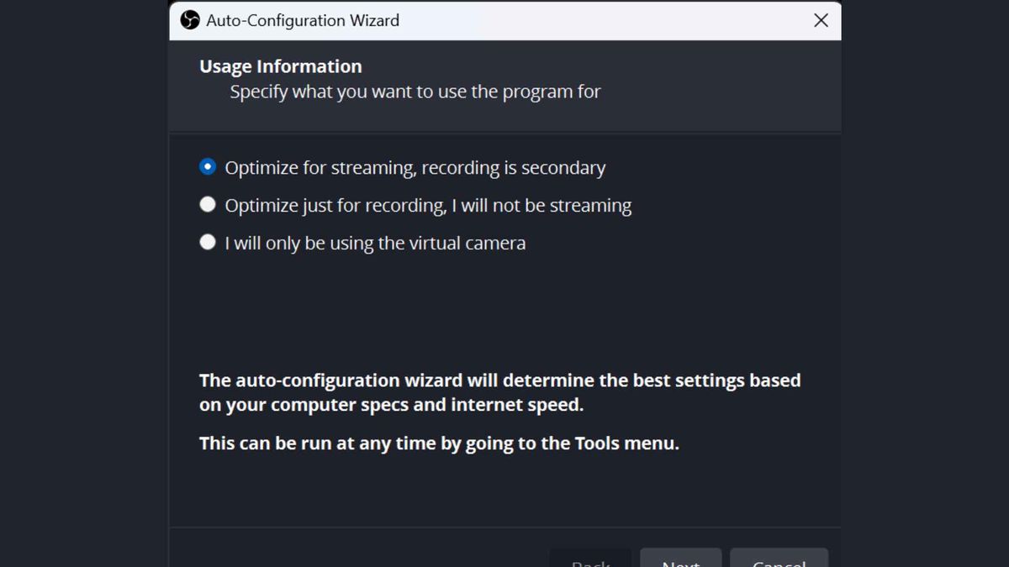Proceed to the next wizard step
The image size is (1009, 567).
pos(680,561)
